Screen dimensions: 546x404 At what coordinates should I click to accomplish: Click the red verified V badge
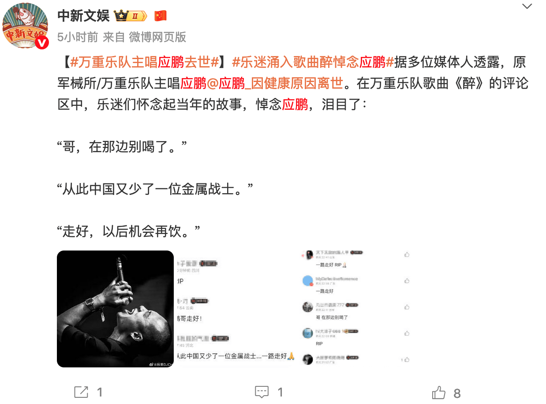[41, 42]
